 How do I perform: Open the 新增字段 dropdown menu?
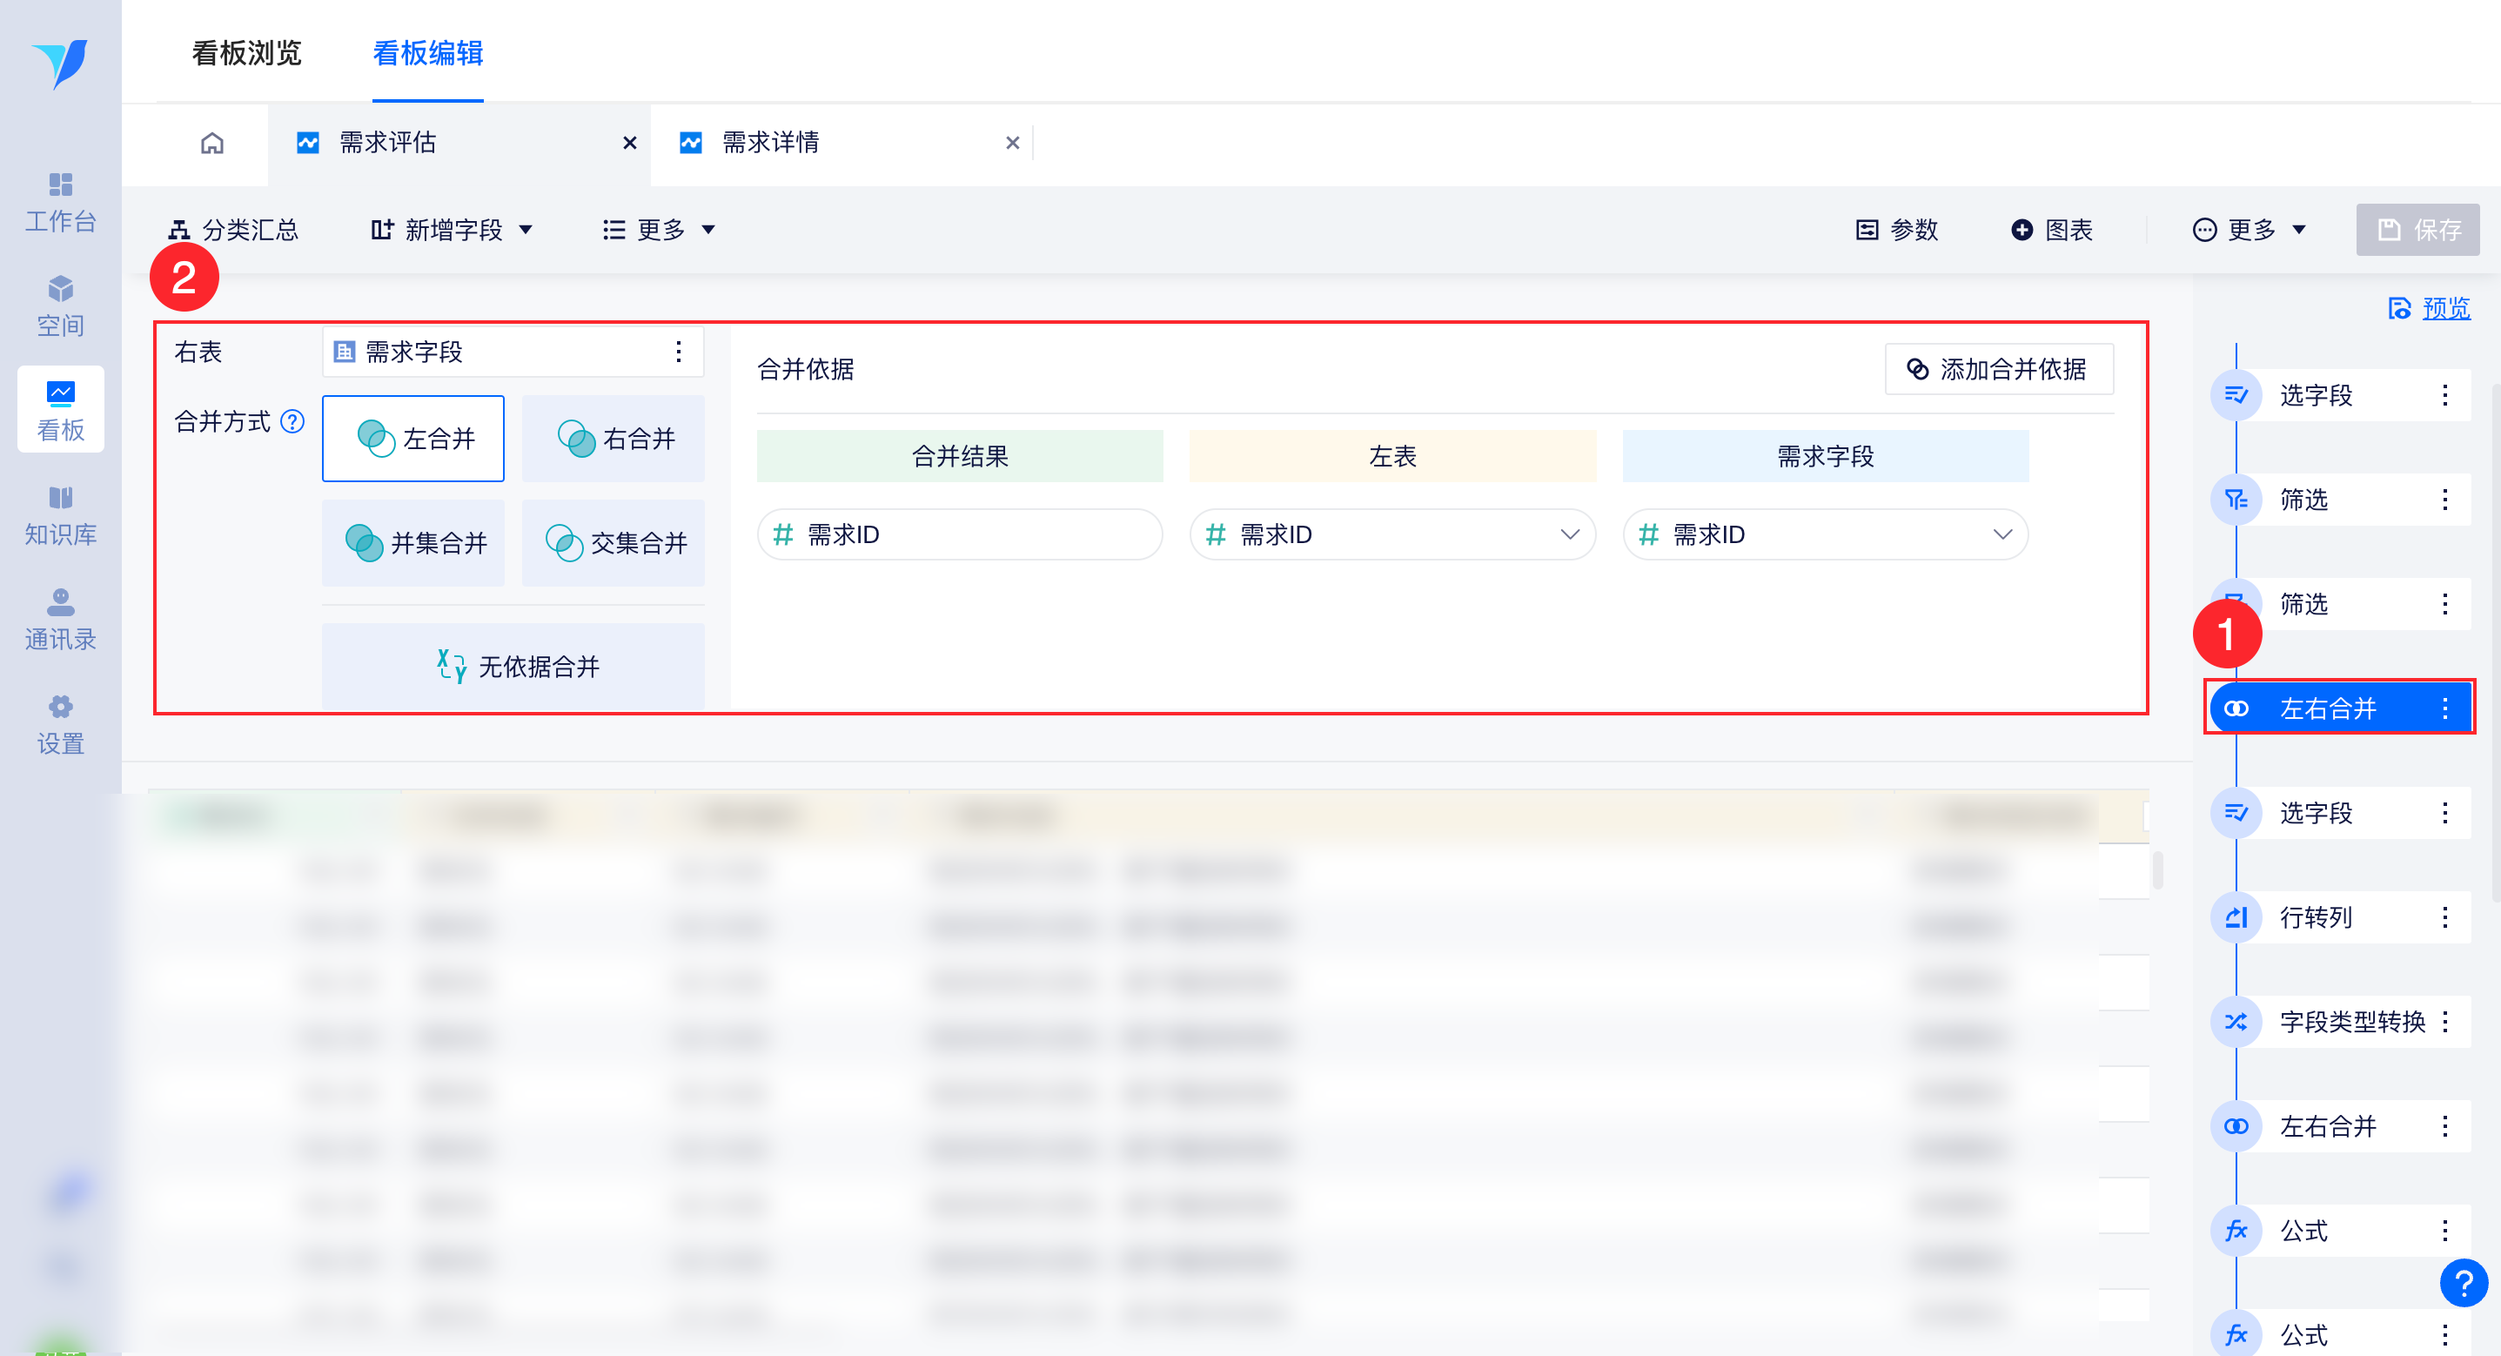coord(453,231)
